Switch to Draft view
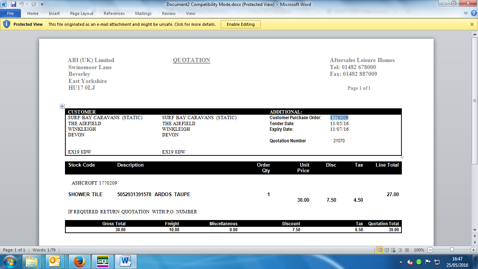 point(406,250)
